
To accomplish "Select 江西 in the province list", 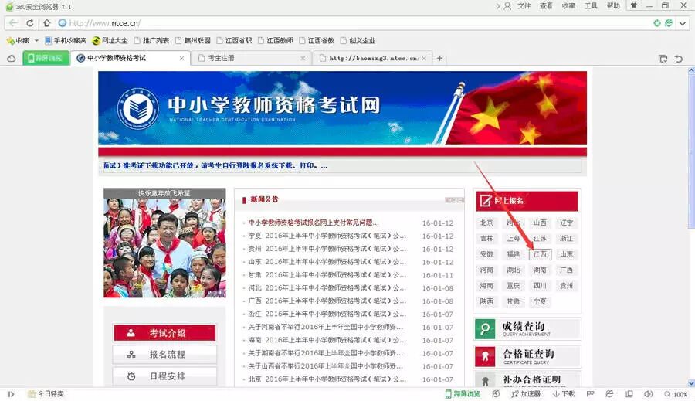I will click(x=540, y=254).
